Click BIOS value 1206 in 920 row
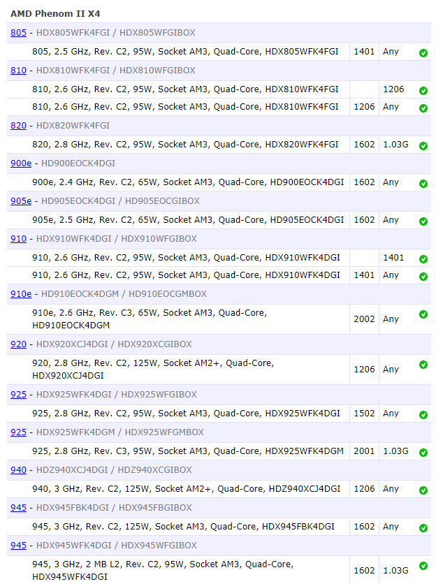The image size is (436, 584). click(x=364, y=369)
